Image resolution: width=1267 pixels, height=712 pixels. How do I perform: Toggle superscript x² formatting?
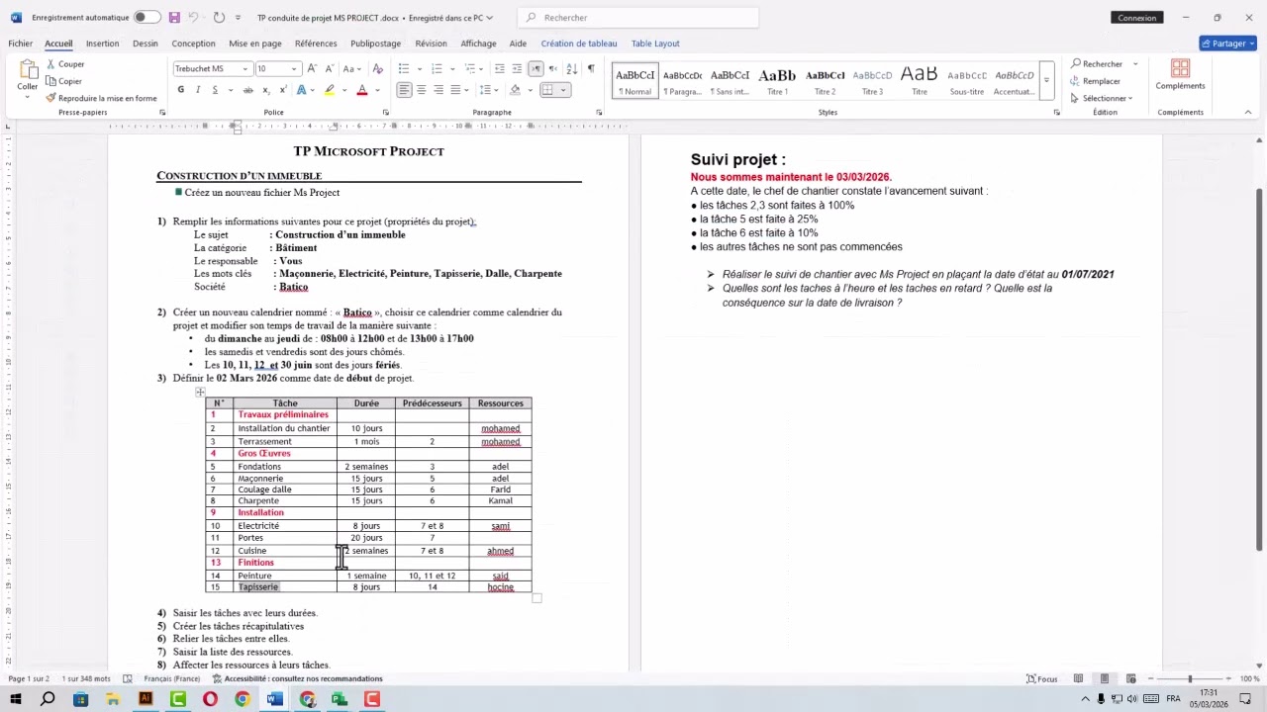tap(282, 90)
